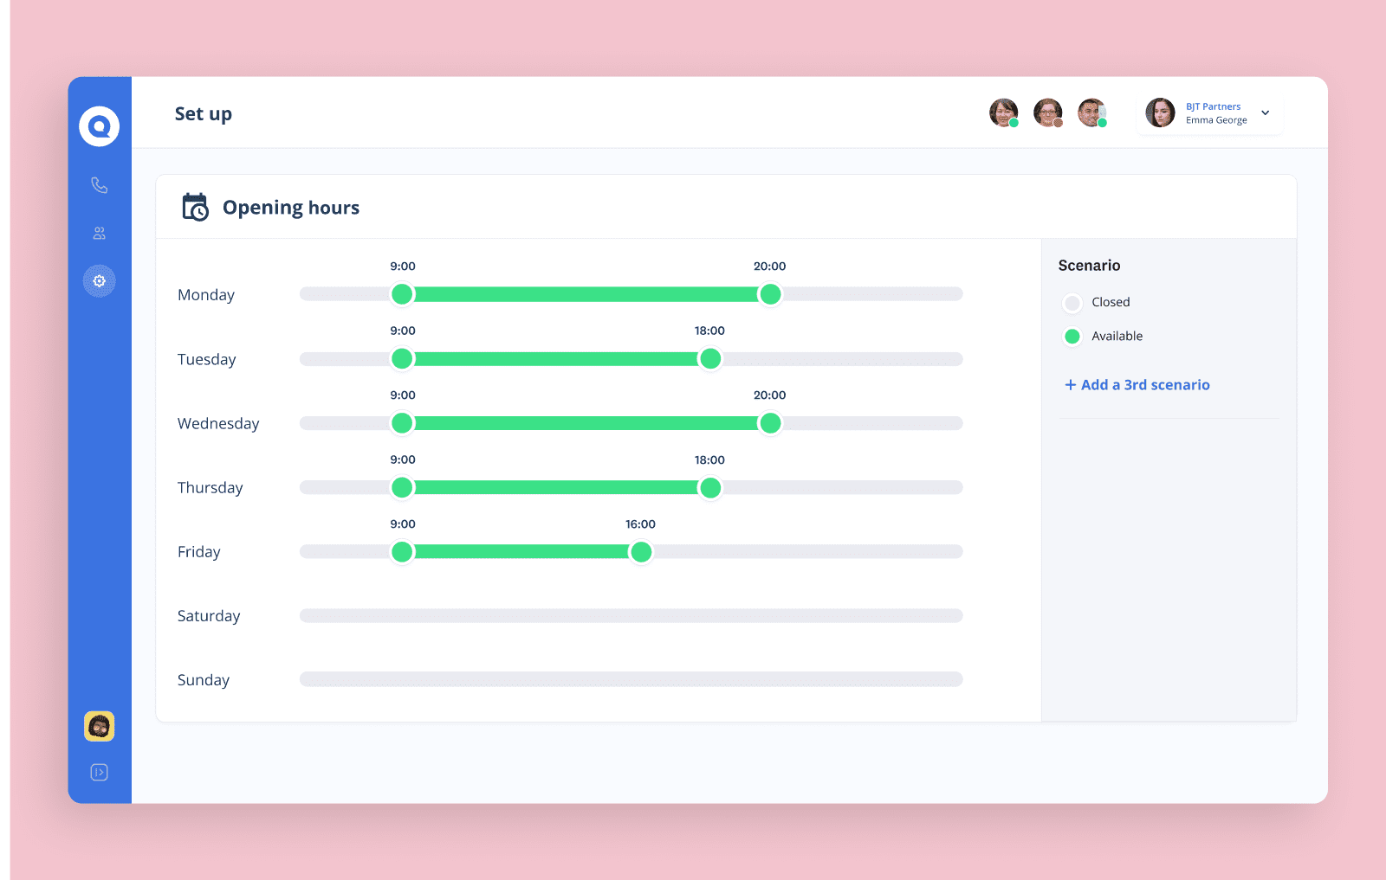Click the BJT Partners link
1386x880 pixels.
click(x=1213, y=106)
